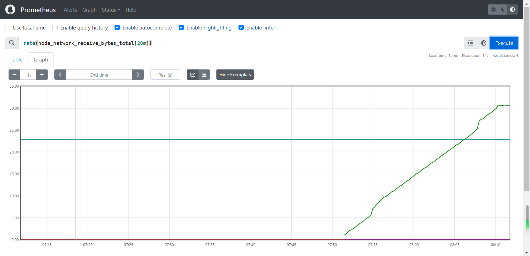Disable the Enable highlighting checkbox
530x256 pixels.
point(181,28)
